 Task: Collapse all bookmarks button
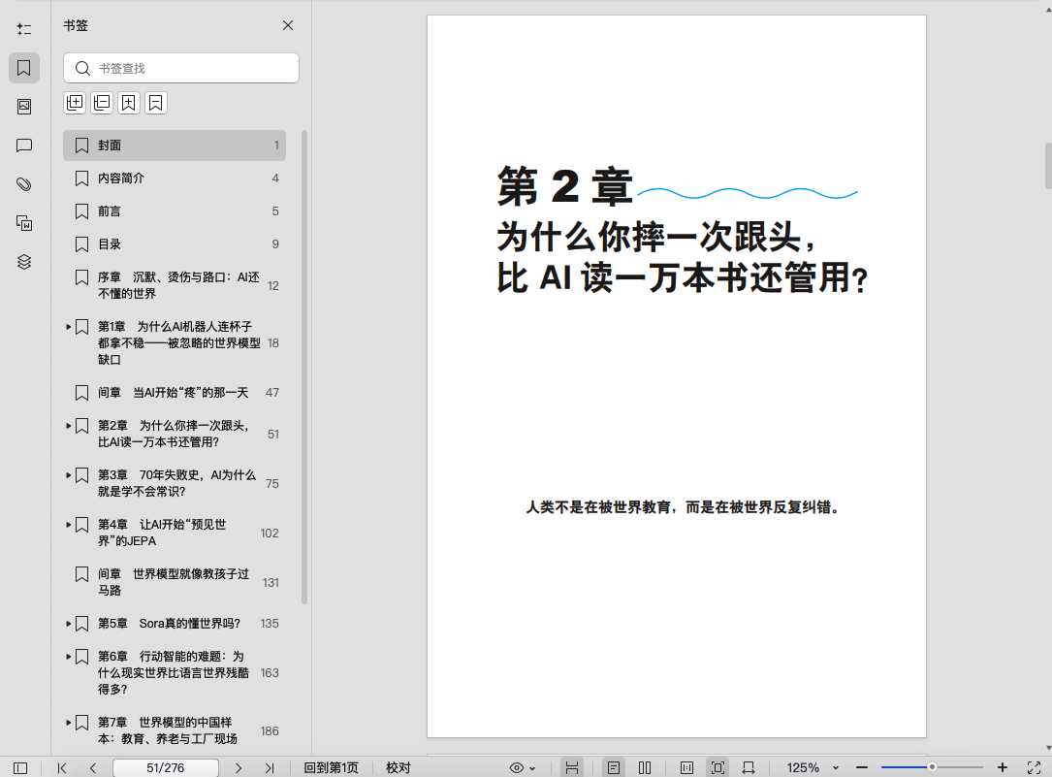point(102,103)
